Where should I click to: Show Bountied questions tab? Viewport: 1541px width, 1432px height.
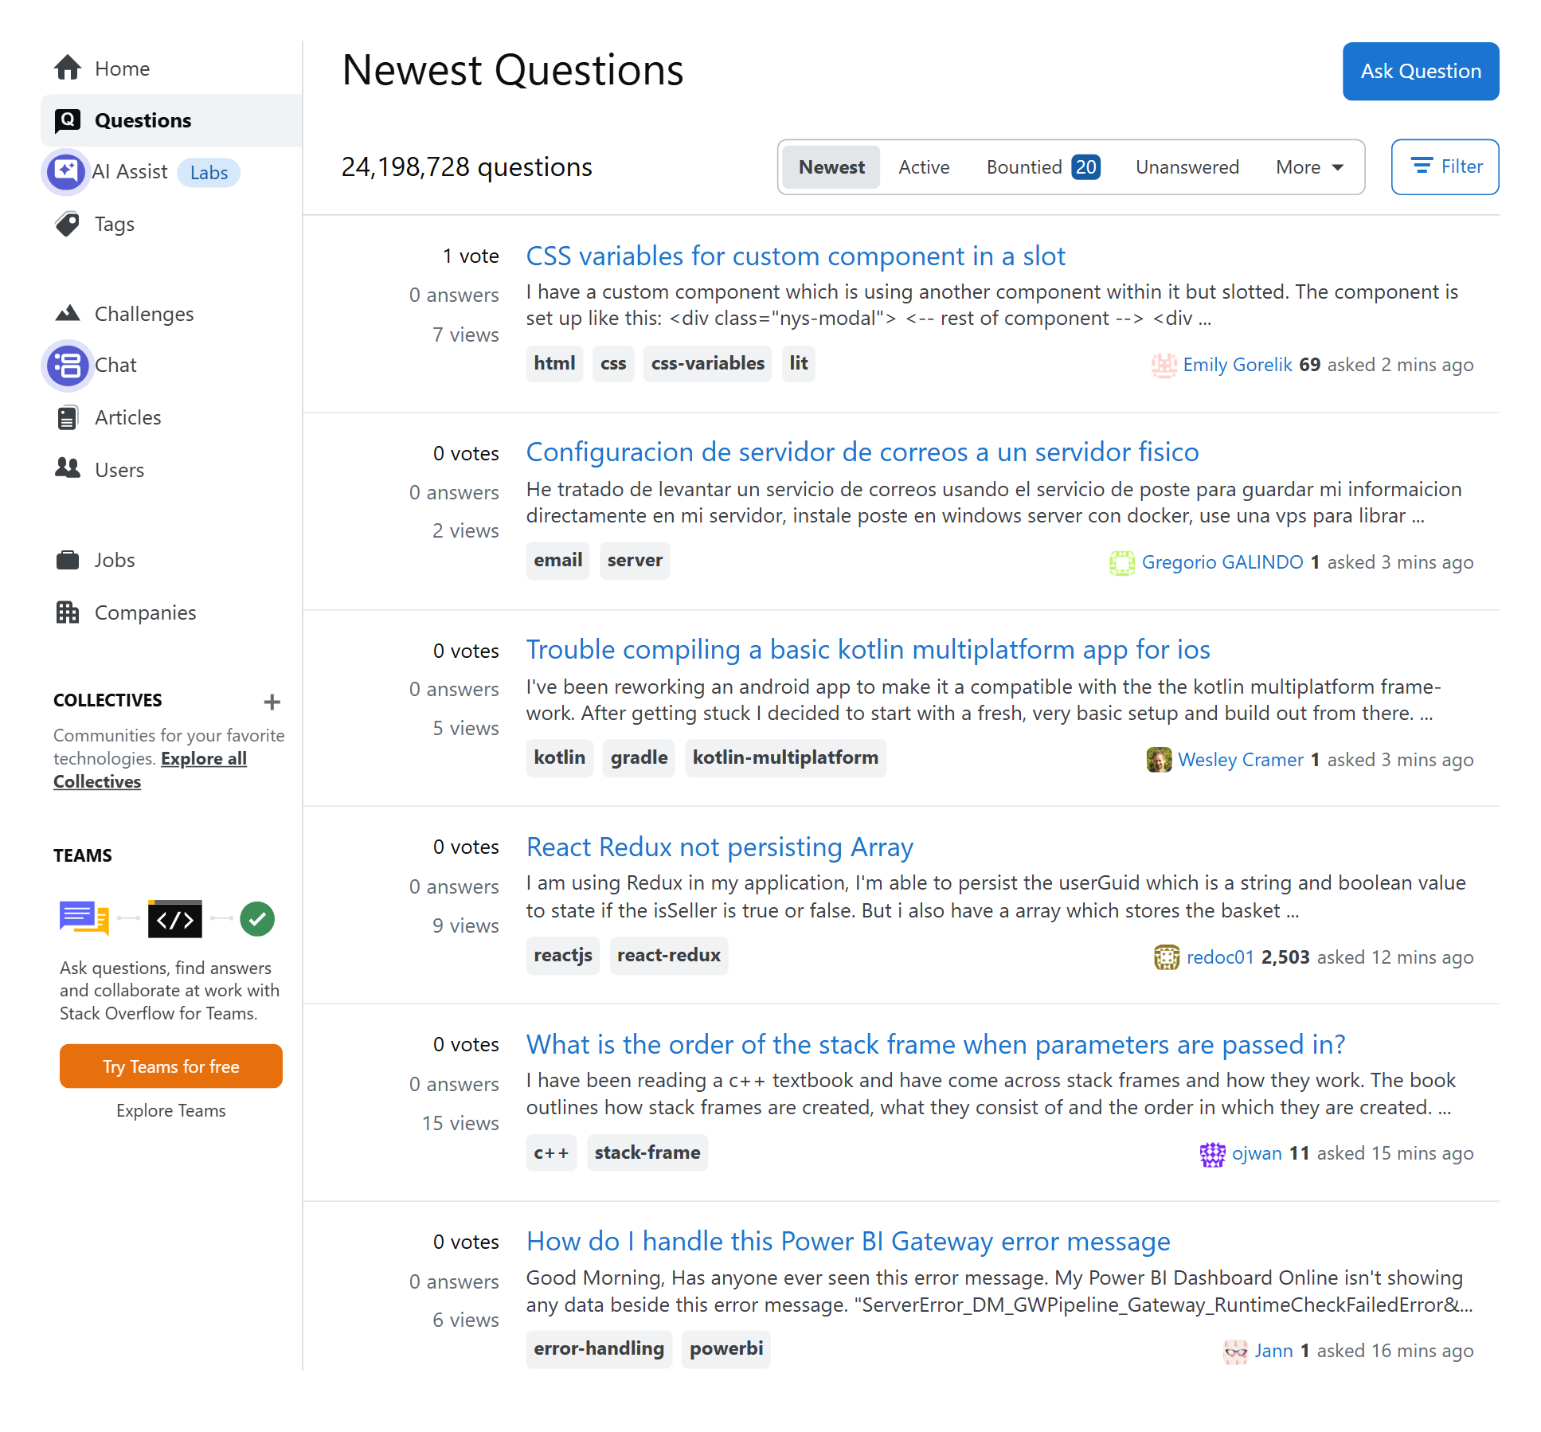tap(1042, 167)
